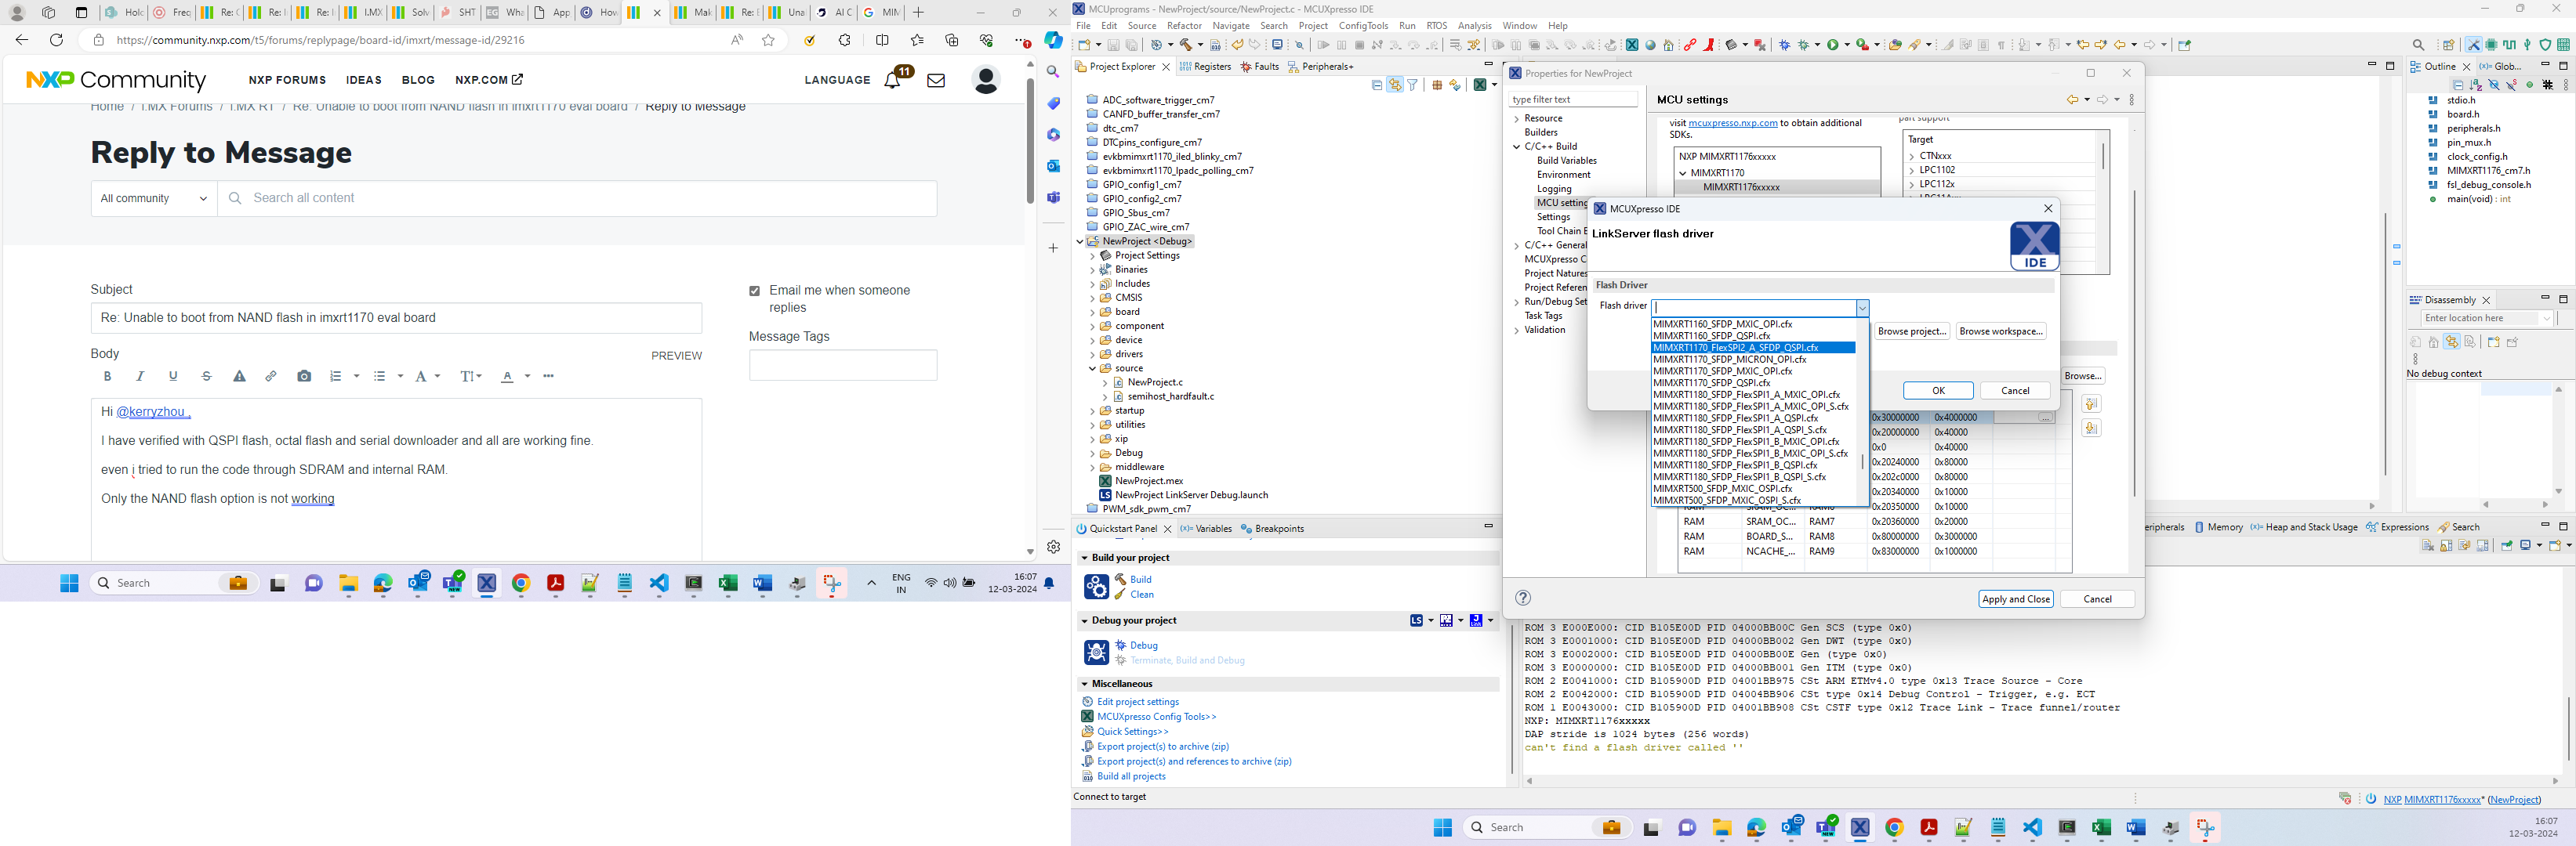This screenshot has height=846, width=2576.
Task: Switch to the Faults tab
Action: pos(1259,67)
